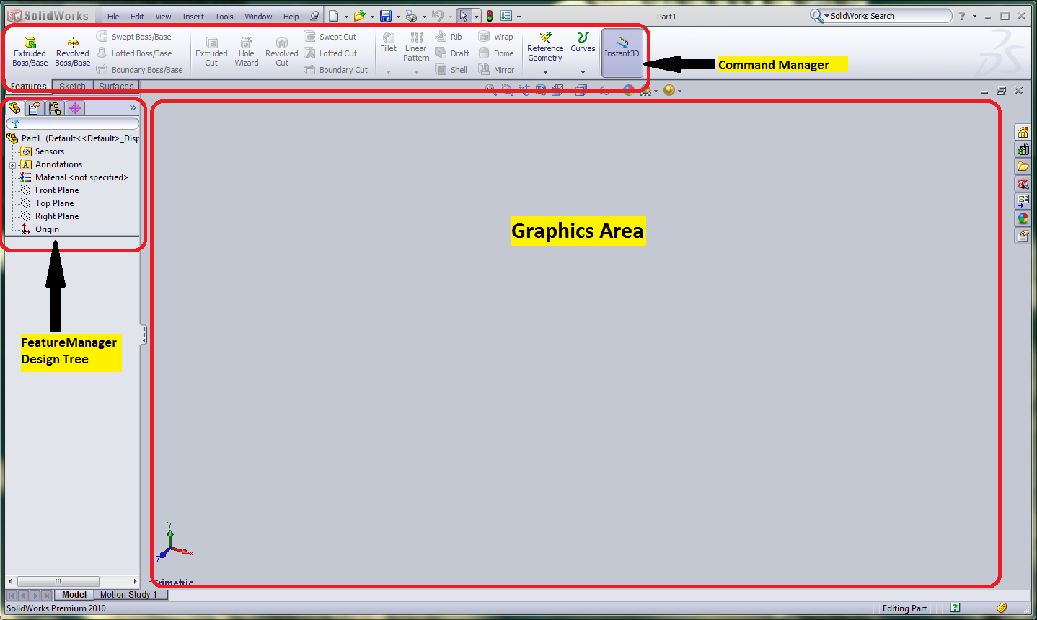Select the Dome tool
The height and width of the screenshot is (620, 1037).
496,53
